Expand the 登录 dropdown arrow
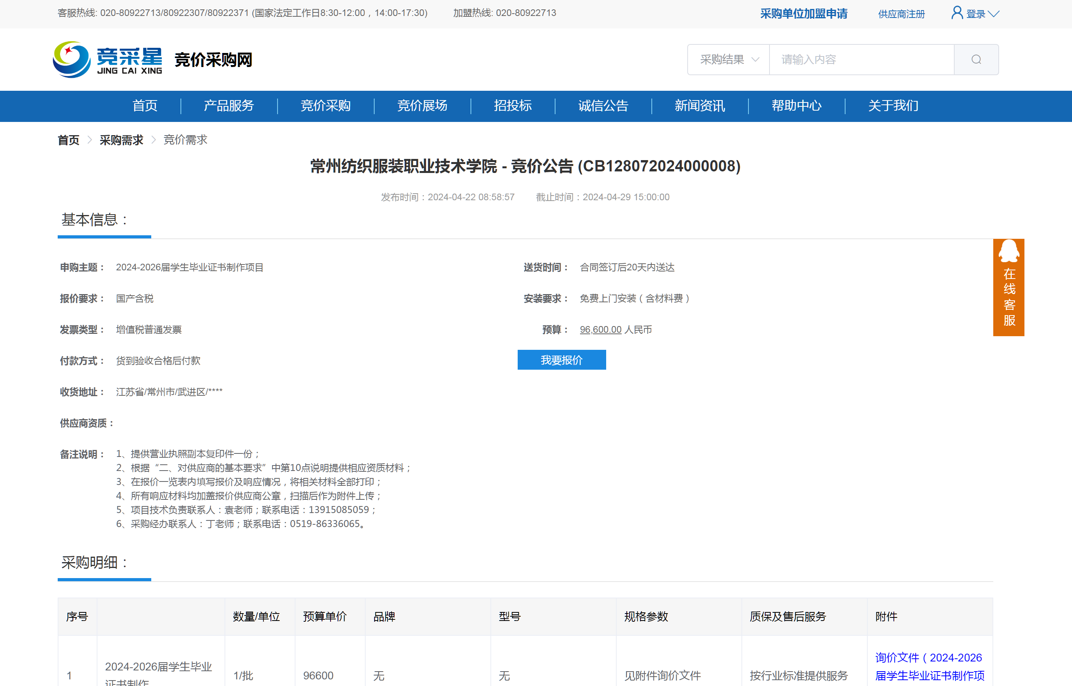 coord(994,14)
